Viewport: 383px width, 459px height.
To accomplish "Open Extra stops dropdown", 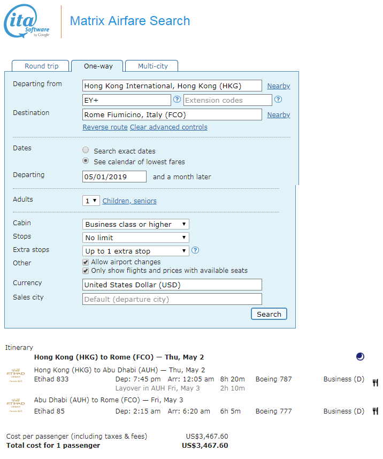I will pyautogui.click(x=136, y=251).
